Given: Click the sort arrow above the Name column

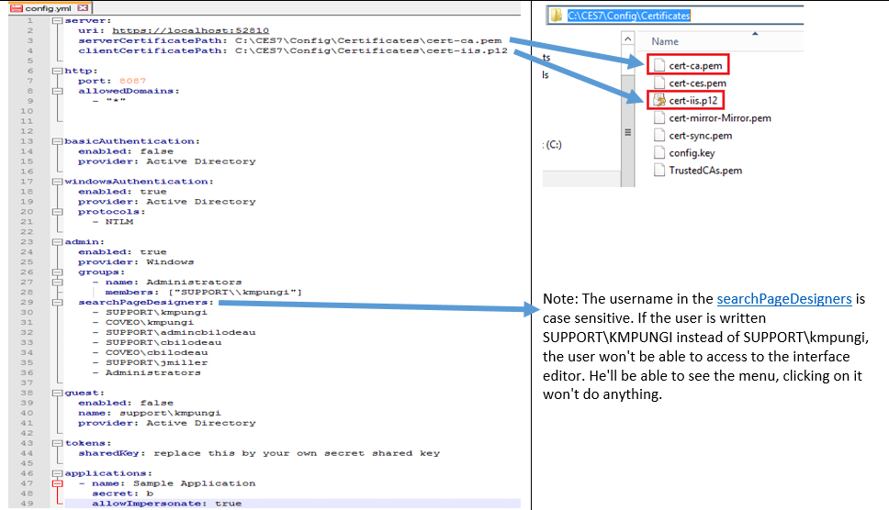Looking at the screenshot, I should coord(755,33).
